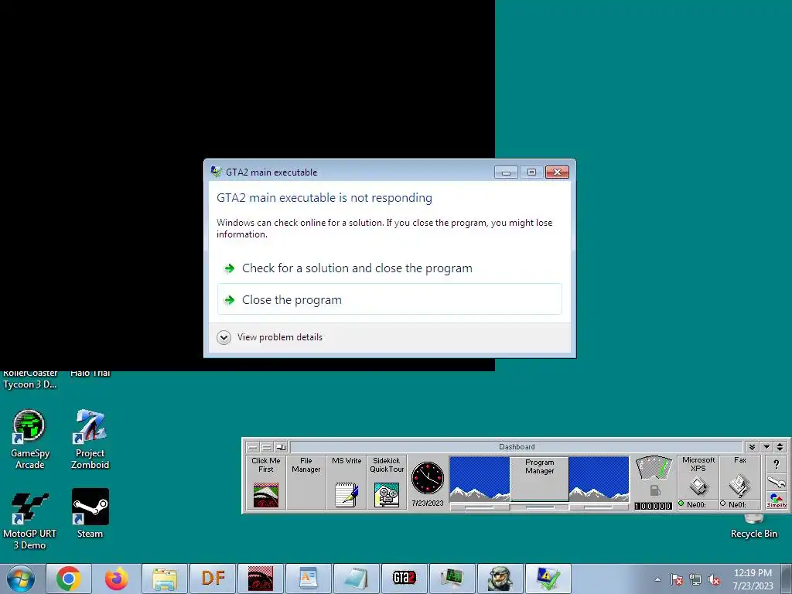Close the GTA2 not responding dialog
This screenshot has height=594, width=792.
click(557, 172)
